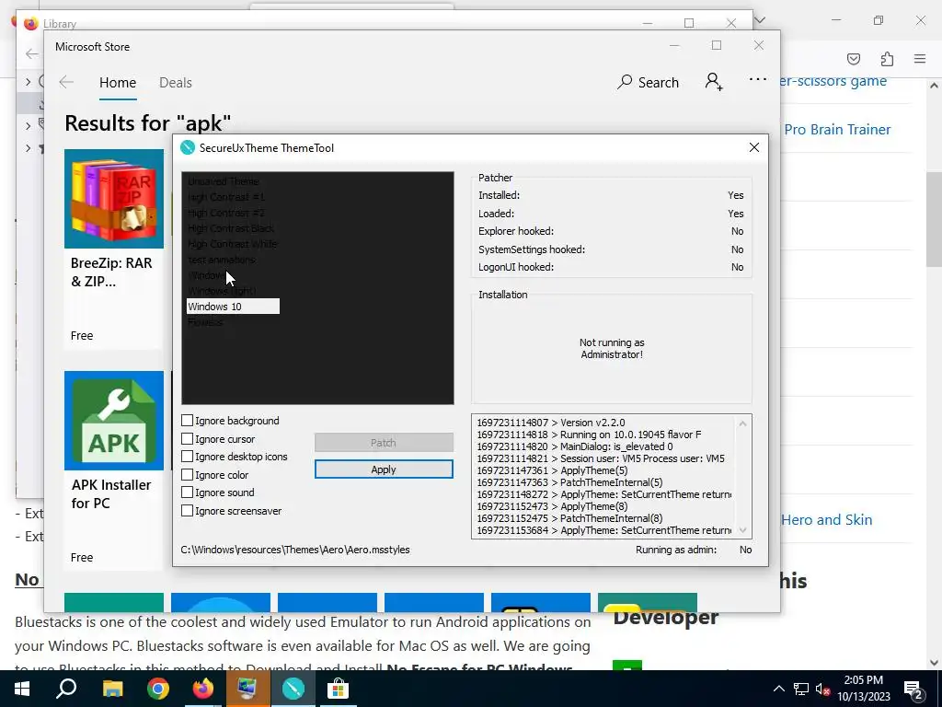942x707 pixels.
Task: Switch to Microsoft Store taskbar icon
Action: pos(339,689)
